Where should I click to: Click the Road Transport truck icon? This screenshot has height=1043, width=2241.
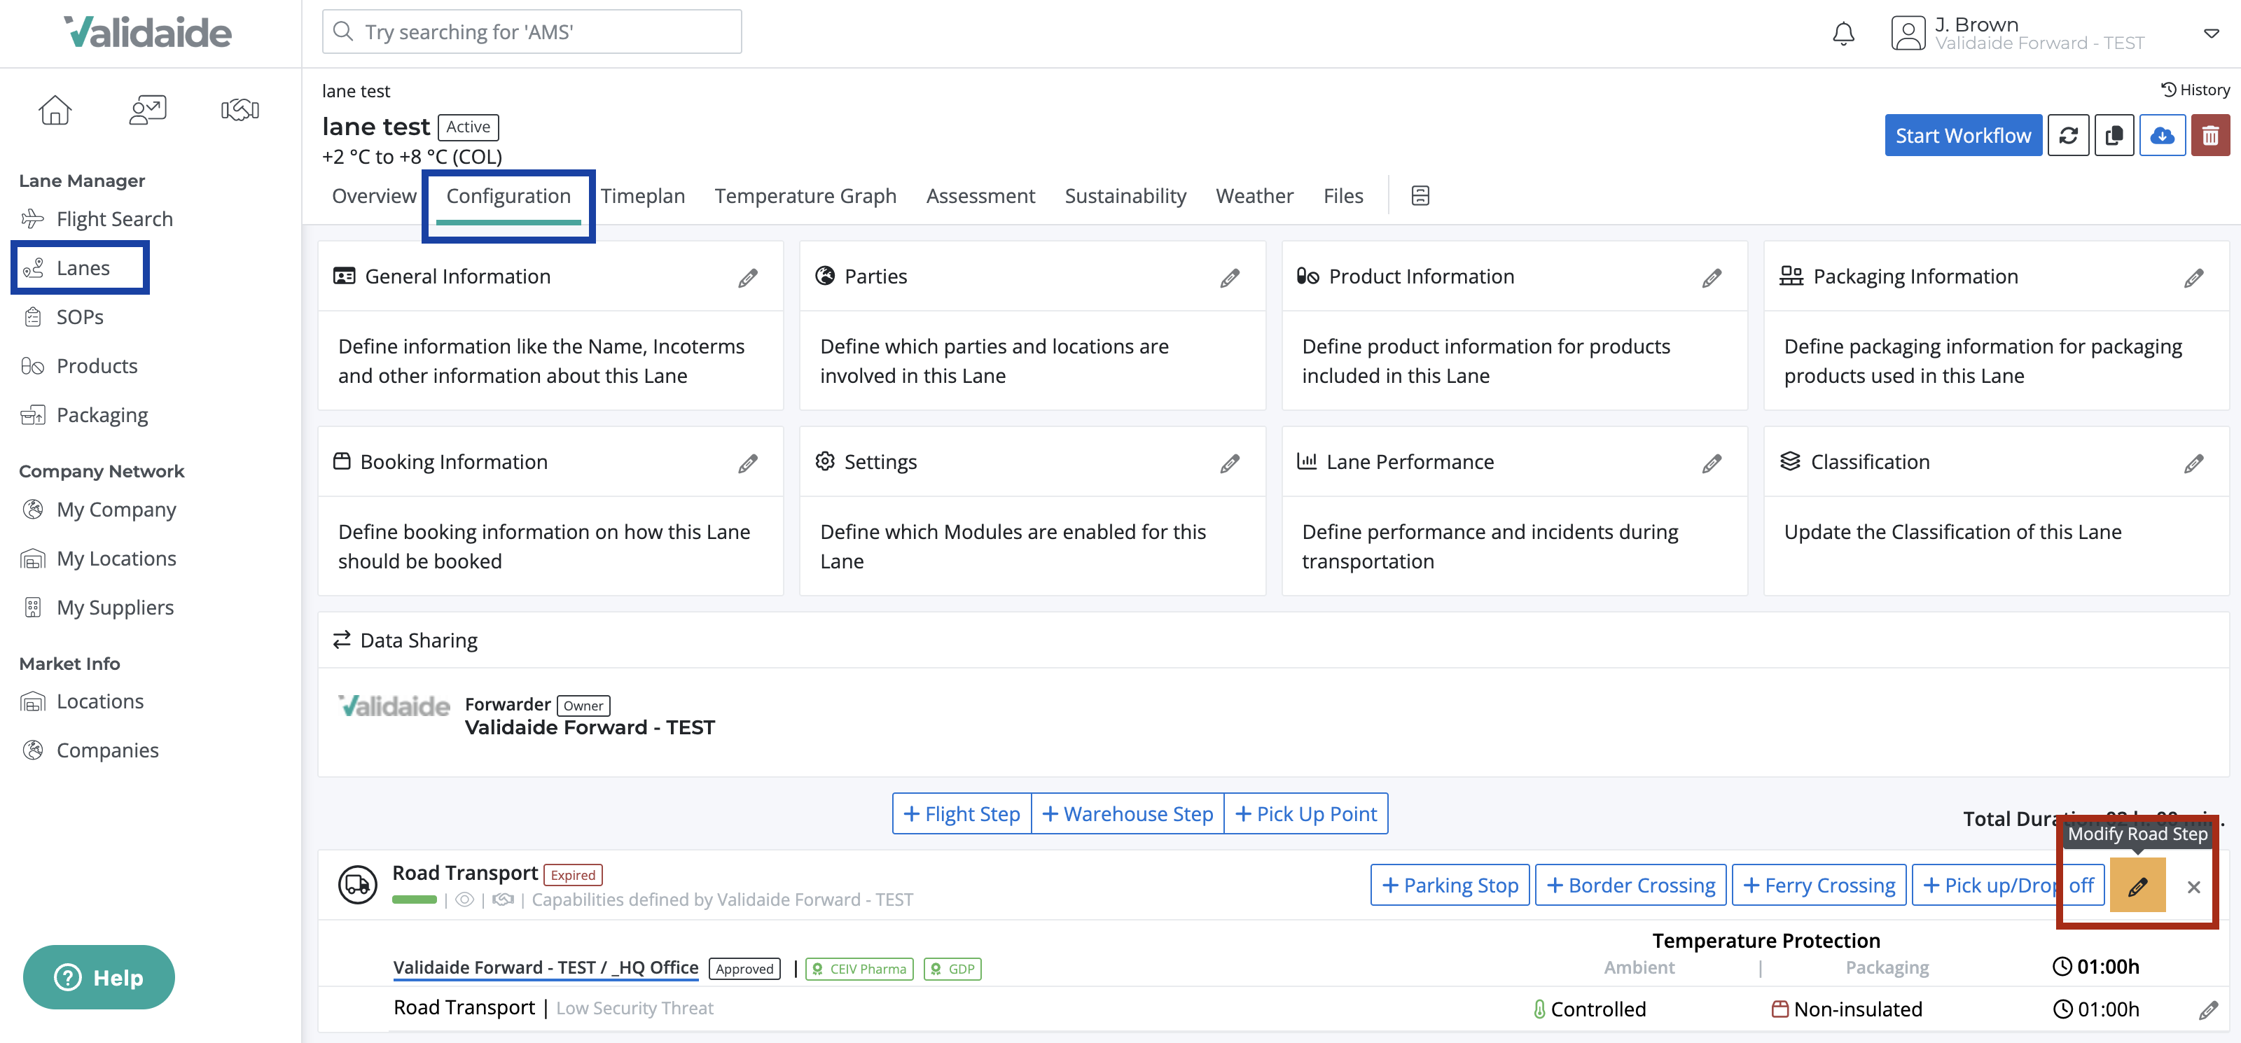tap(356, 885)
